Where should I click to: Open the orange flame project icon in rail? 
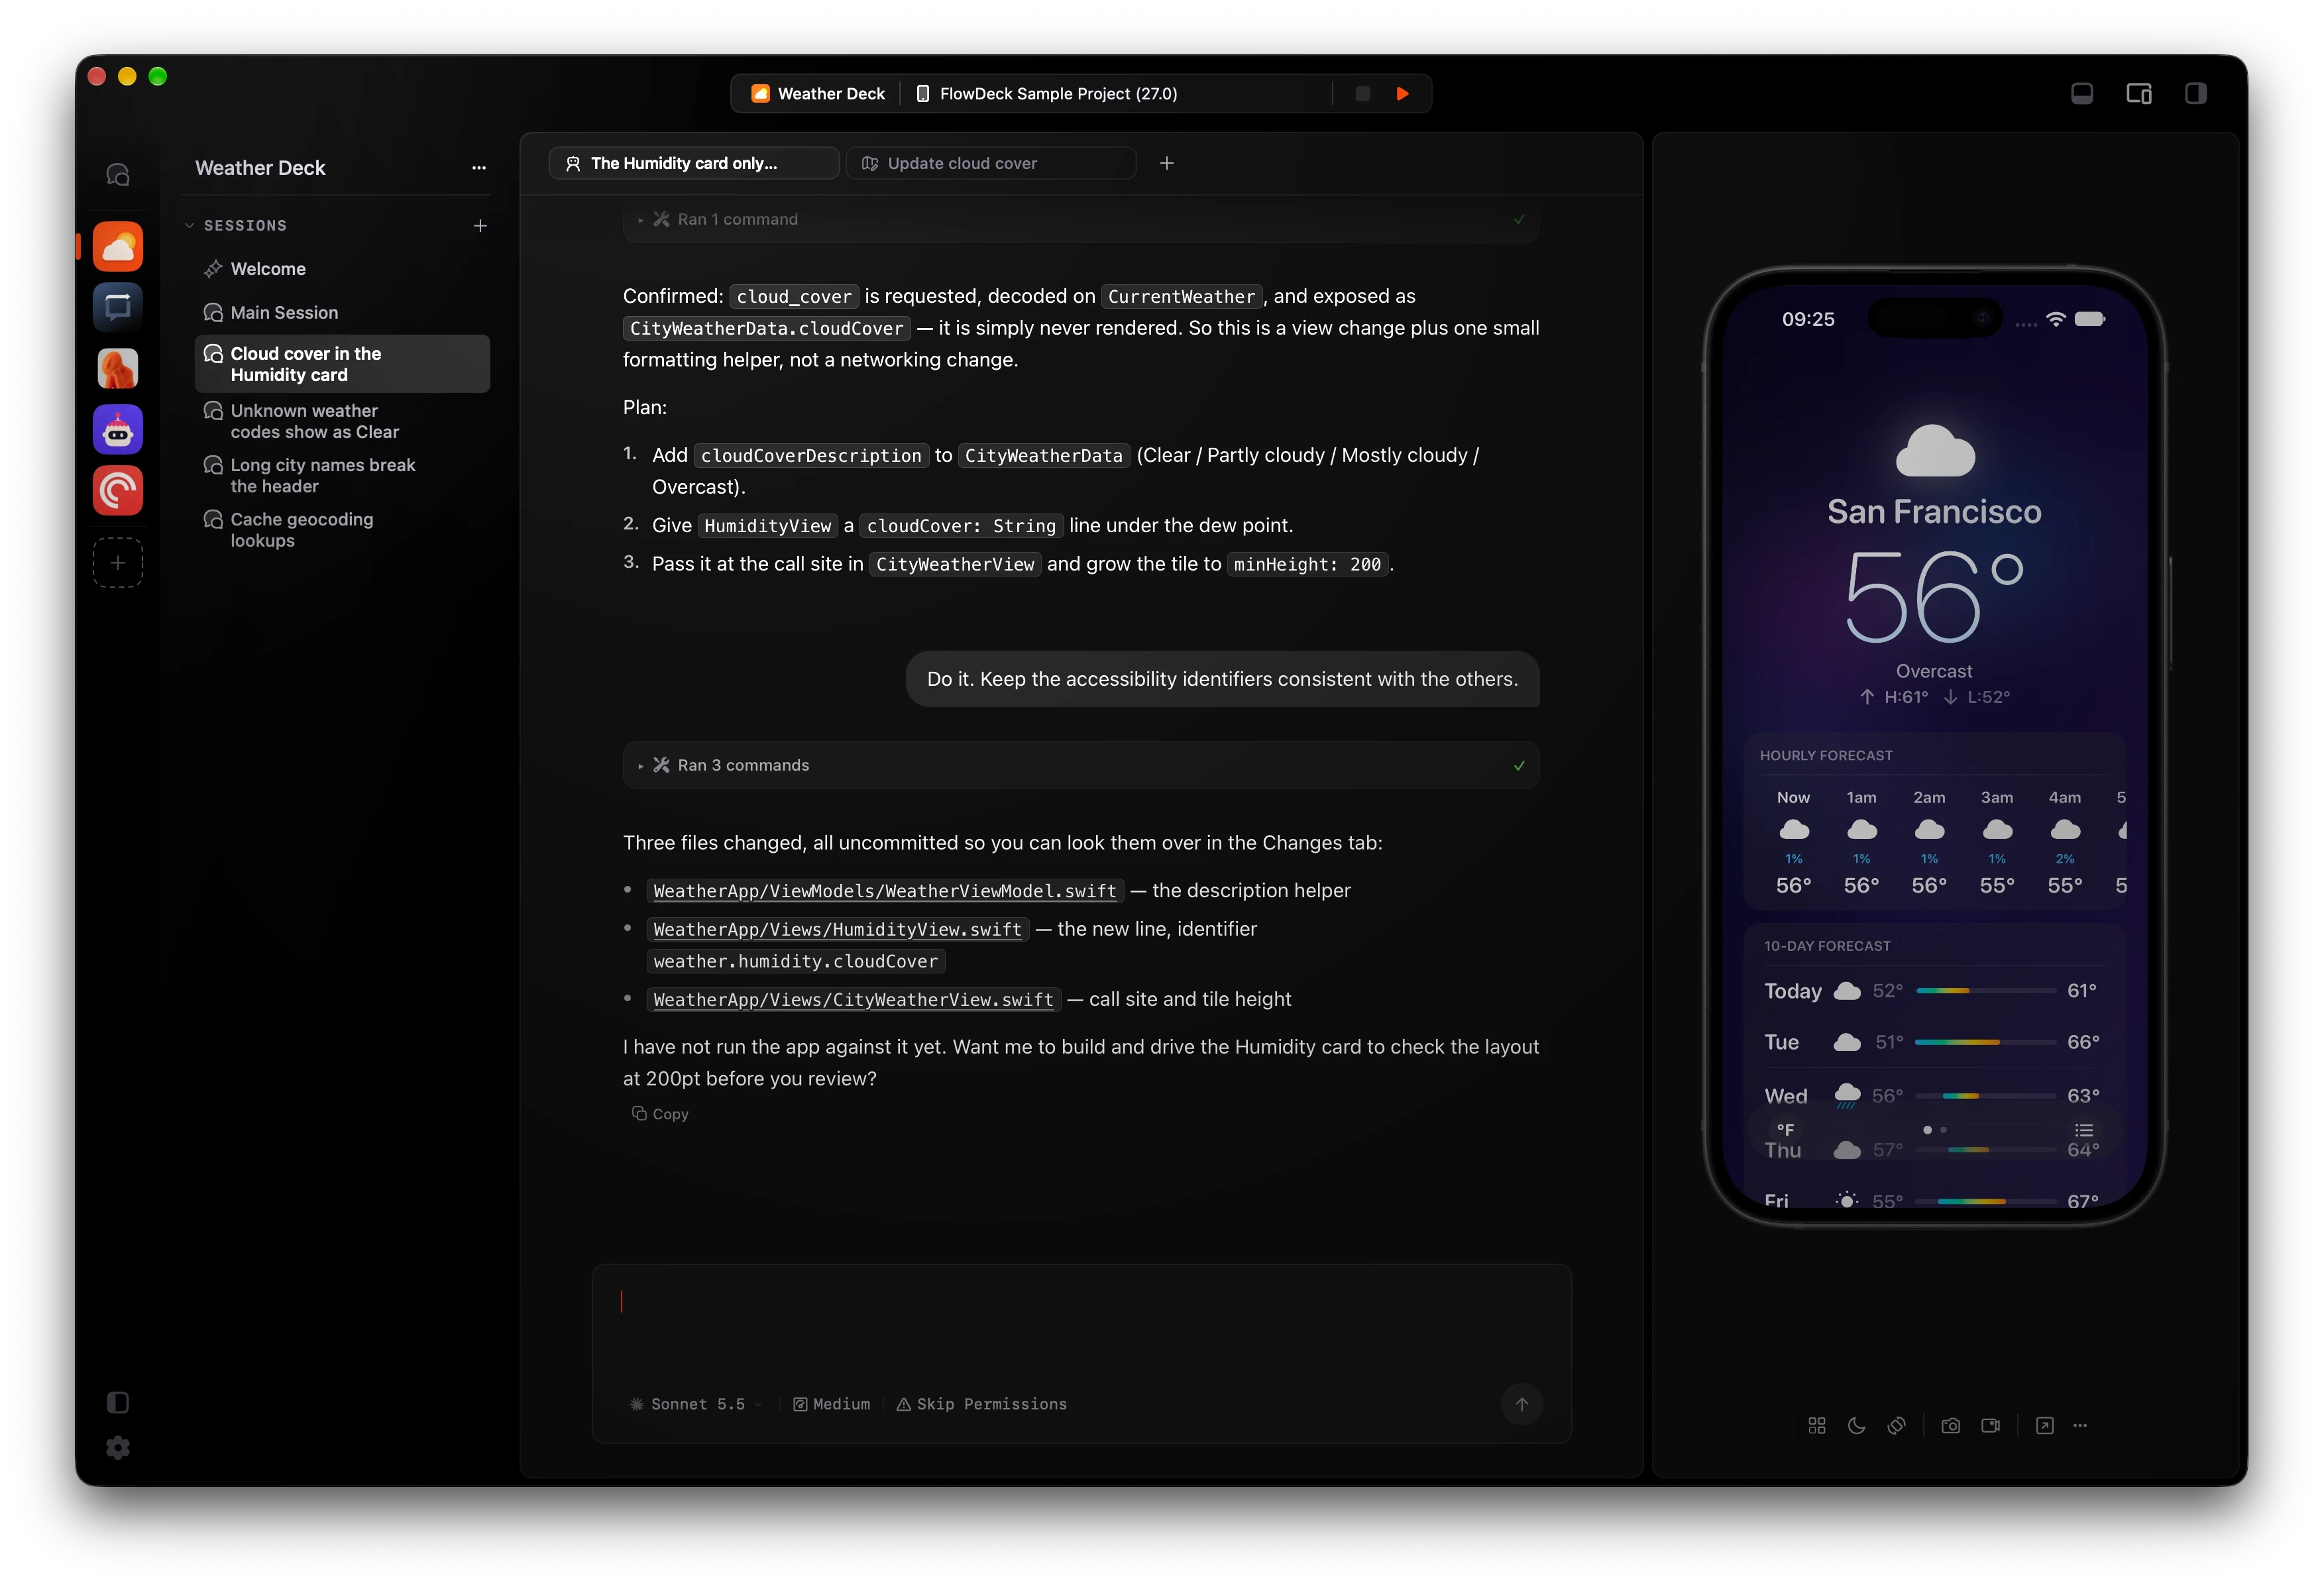(118, 368)
